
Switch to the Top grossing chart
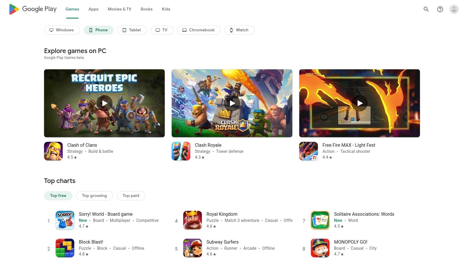[x=94, y=195]
